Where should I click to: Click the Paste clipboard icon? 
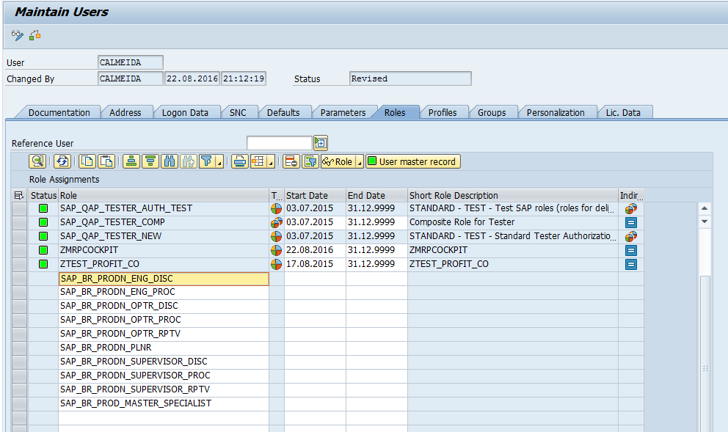(106, 161)
